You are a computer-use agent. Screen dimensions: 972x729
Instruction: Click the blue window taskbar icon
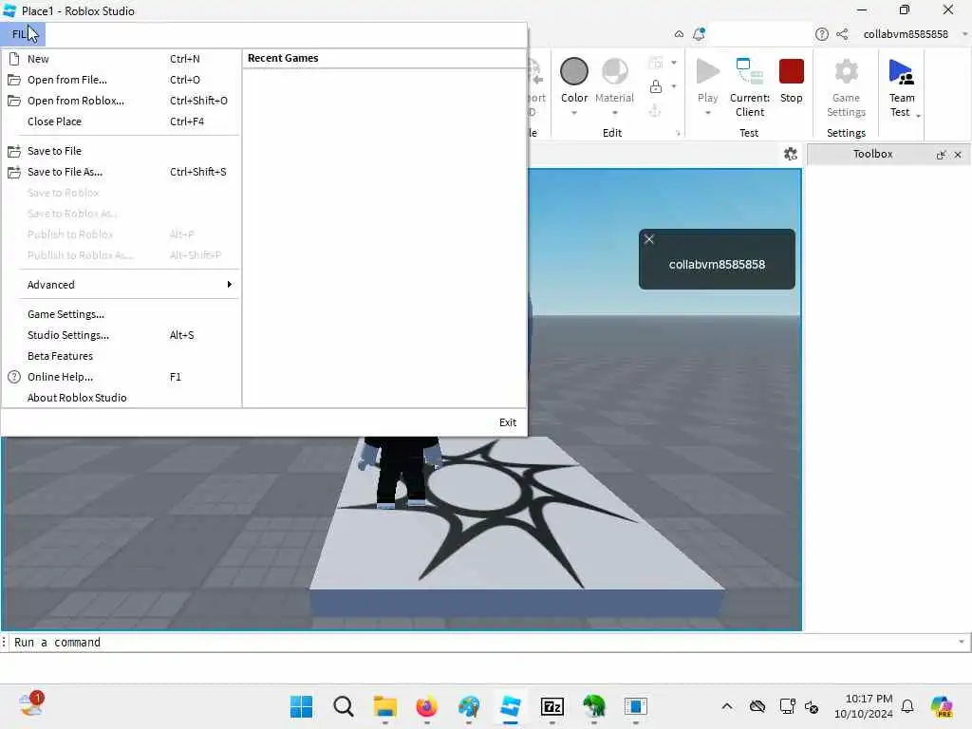pos(635,706)
